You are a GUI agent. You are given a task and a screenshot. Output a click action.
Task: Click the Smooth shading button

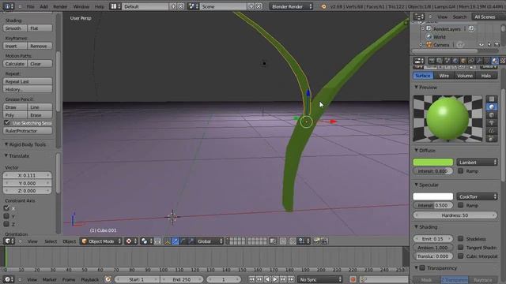(15, 28)
